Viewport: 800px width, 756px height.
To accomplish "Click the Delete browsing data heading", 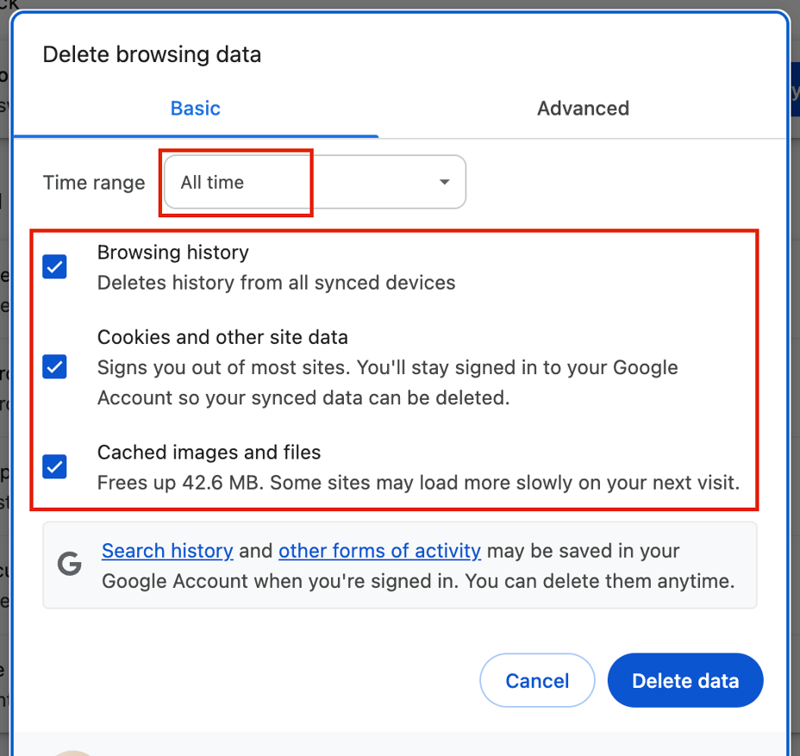I will tap(152, 54).
